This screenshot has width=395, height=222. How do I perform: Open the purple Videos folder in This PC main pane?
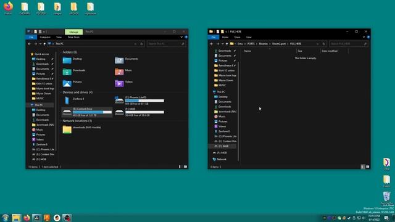123,83
